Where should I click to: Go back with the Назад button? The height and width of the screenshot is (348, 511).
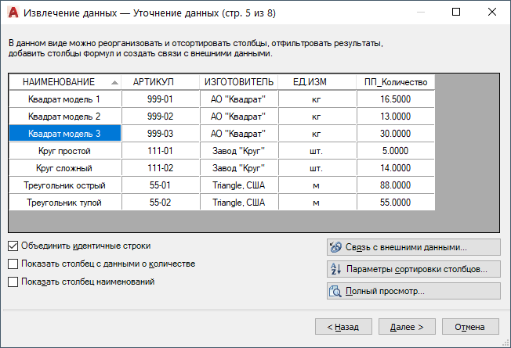point(343,327)
